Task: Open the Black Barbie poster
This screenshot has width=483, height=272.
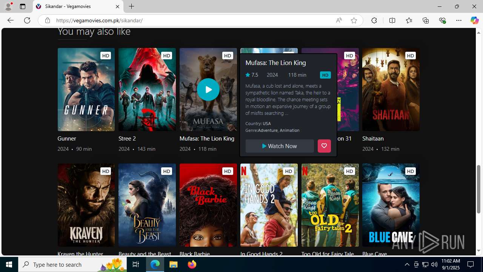Action: 208,205
